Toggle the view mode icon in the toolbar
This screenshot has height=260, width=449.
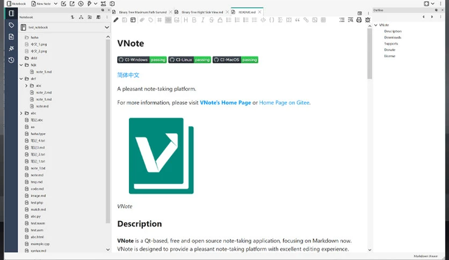click(133, 20)
